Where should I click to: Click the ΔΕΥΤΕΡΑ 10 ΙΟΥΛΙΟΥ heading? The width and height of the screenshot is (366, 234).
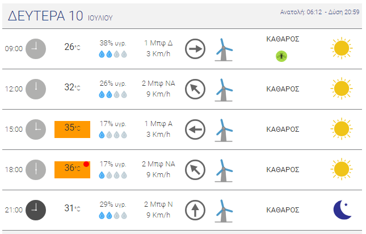click(x=60, y=16)
